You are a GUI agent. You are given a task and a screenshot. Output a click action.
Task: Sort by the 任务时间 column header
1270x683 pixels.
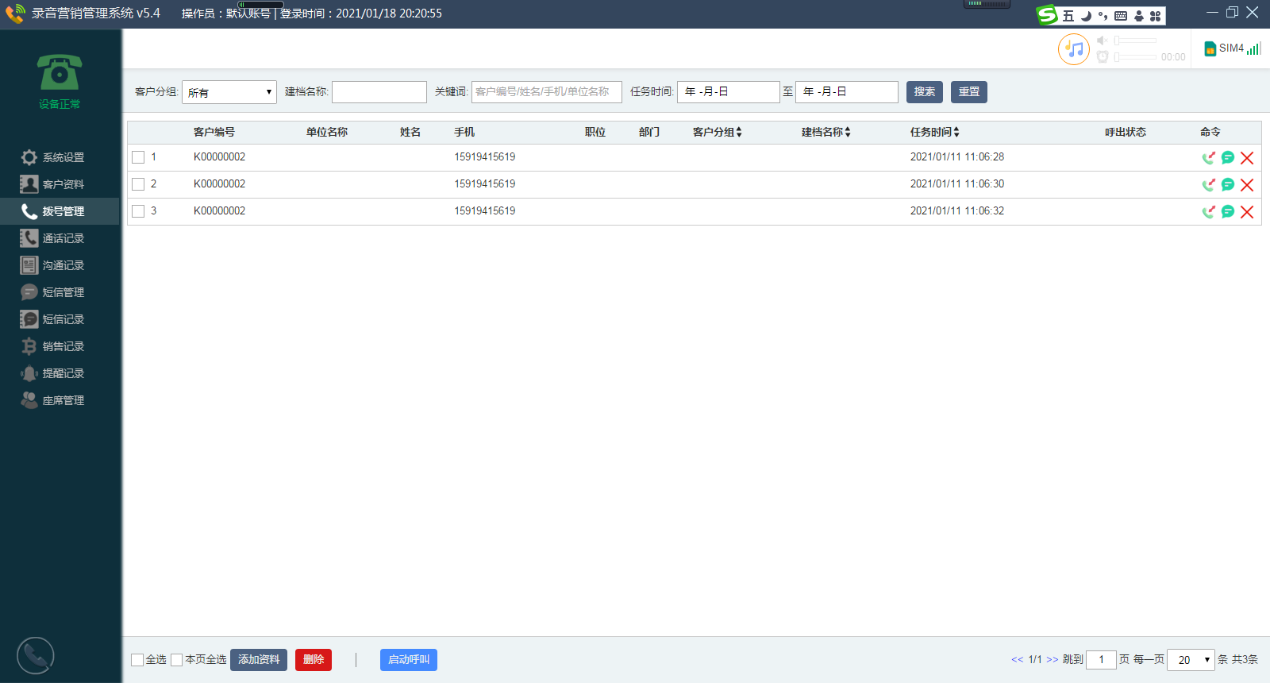(934, 132)
